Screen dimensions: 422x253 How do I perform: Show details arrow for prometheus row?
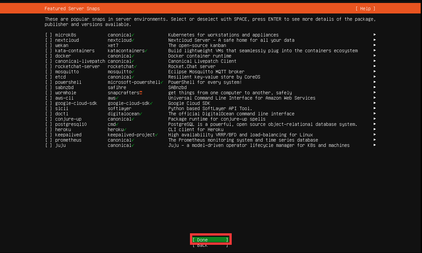click(375, 140)
